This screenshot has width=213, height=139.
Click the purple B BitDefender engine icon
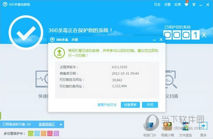(56, 133)
